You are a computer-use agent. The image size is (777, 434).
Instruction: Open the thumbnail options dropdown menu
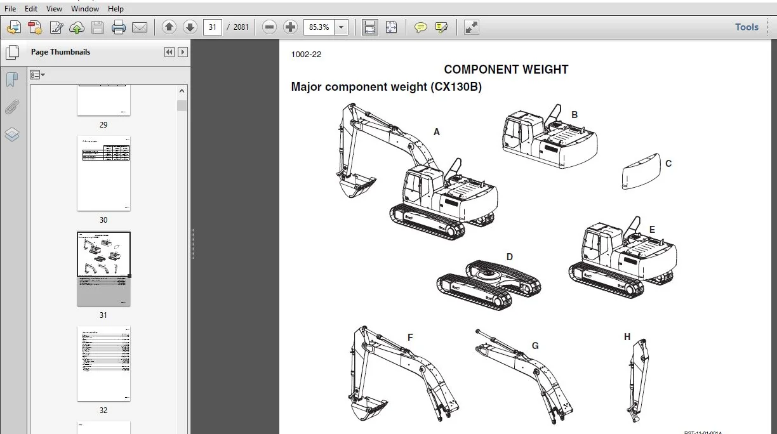pos(37,75)
